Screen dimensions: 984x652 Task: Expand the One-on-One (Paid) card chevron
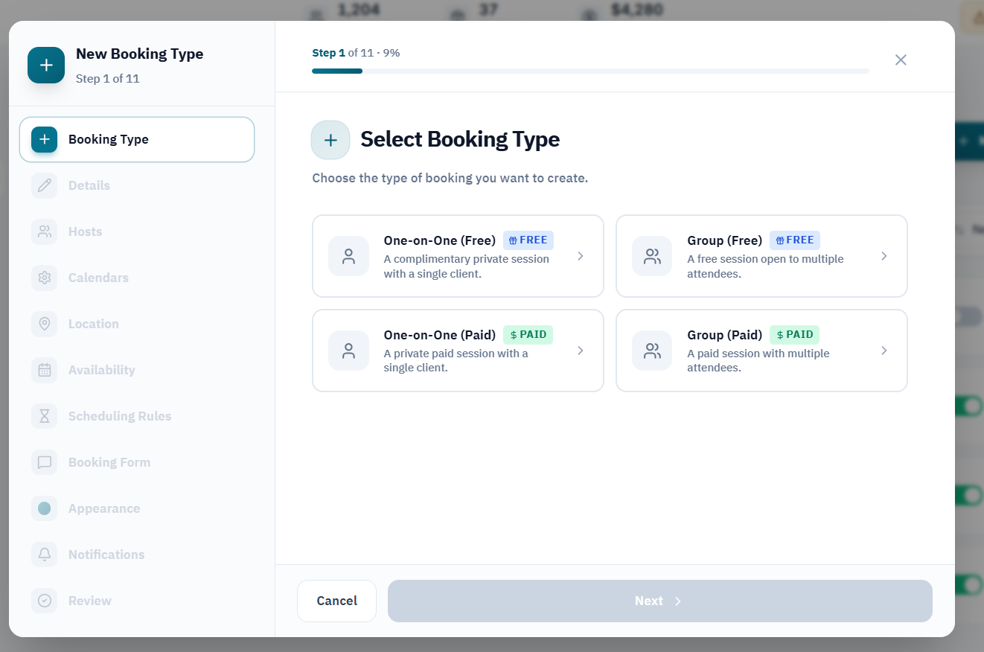point(581,351)
